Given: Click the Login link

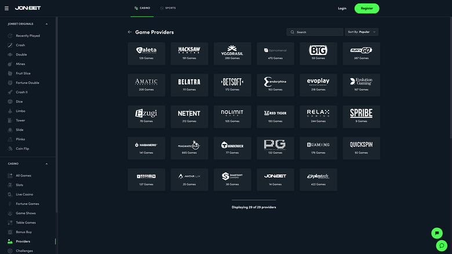Looking at the screenshot, I should (x=342, y=8).
